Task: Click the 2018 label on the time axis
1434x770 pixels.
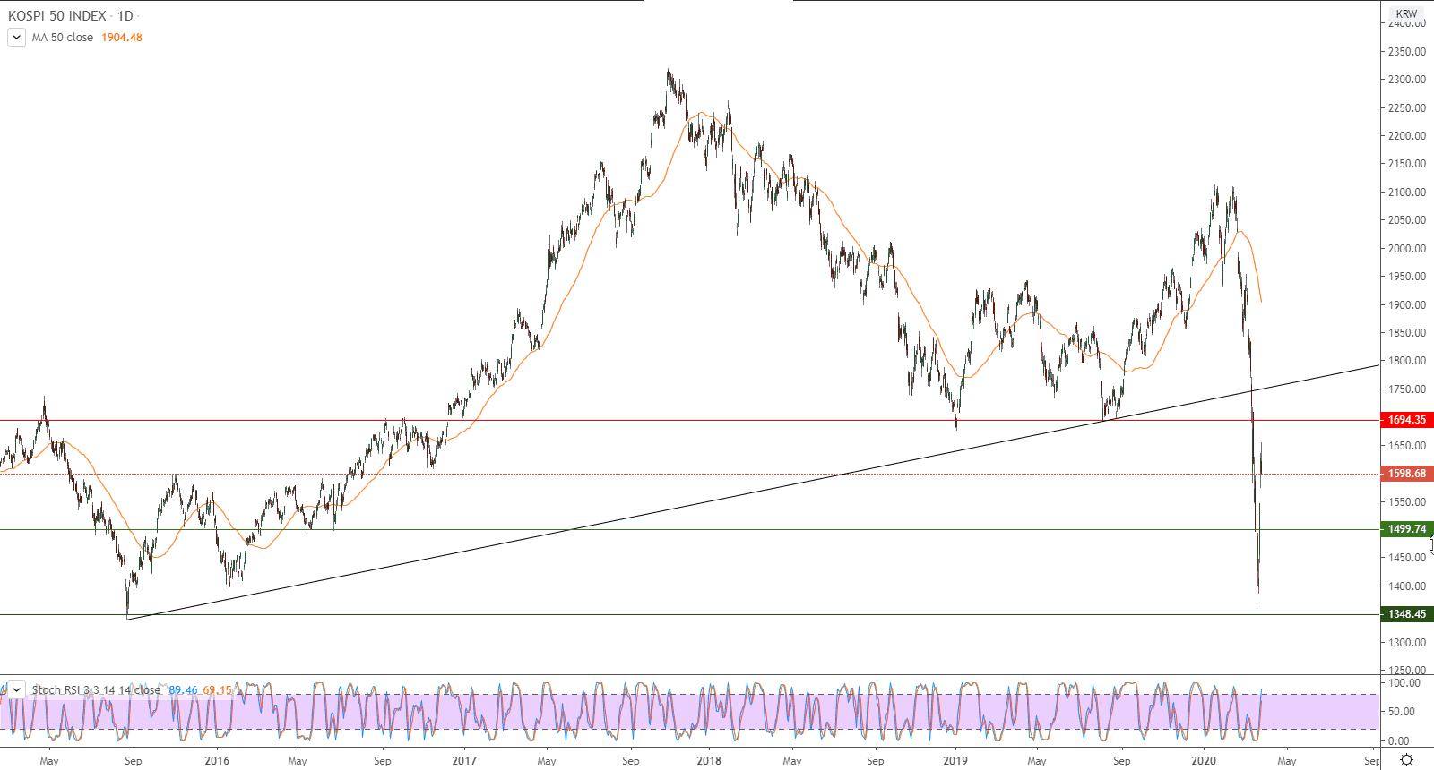Action: pos(709,761)
